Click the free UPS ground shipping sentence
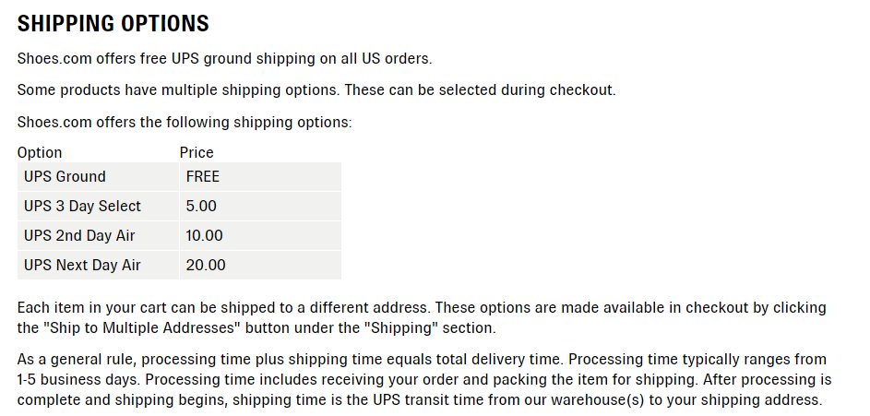This screenshot has width=870, height=416. point(225,59)
